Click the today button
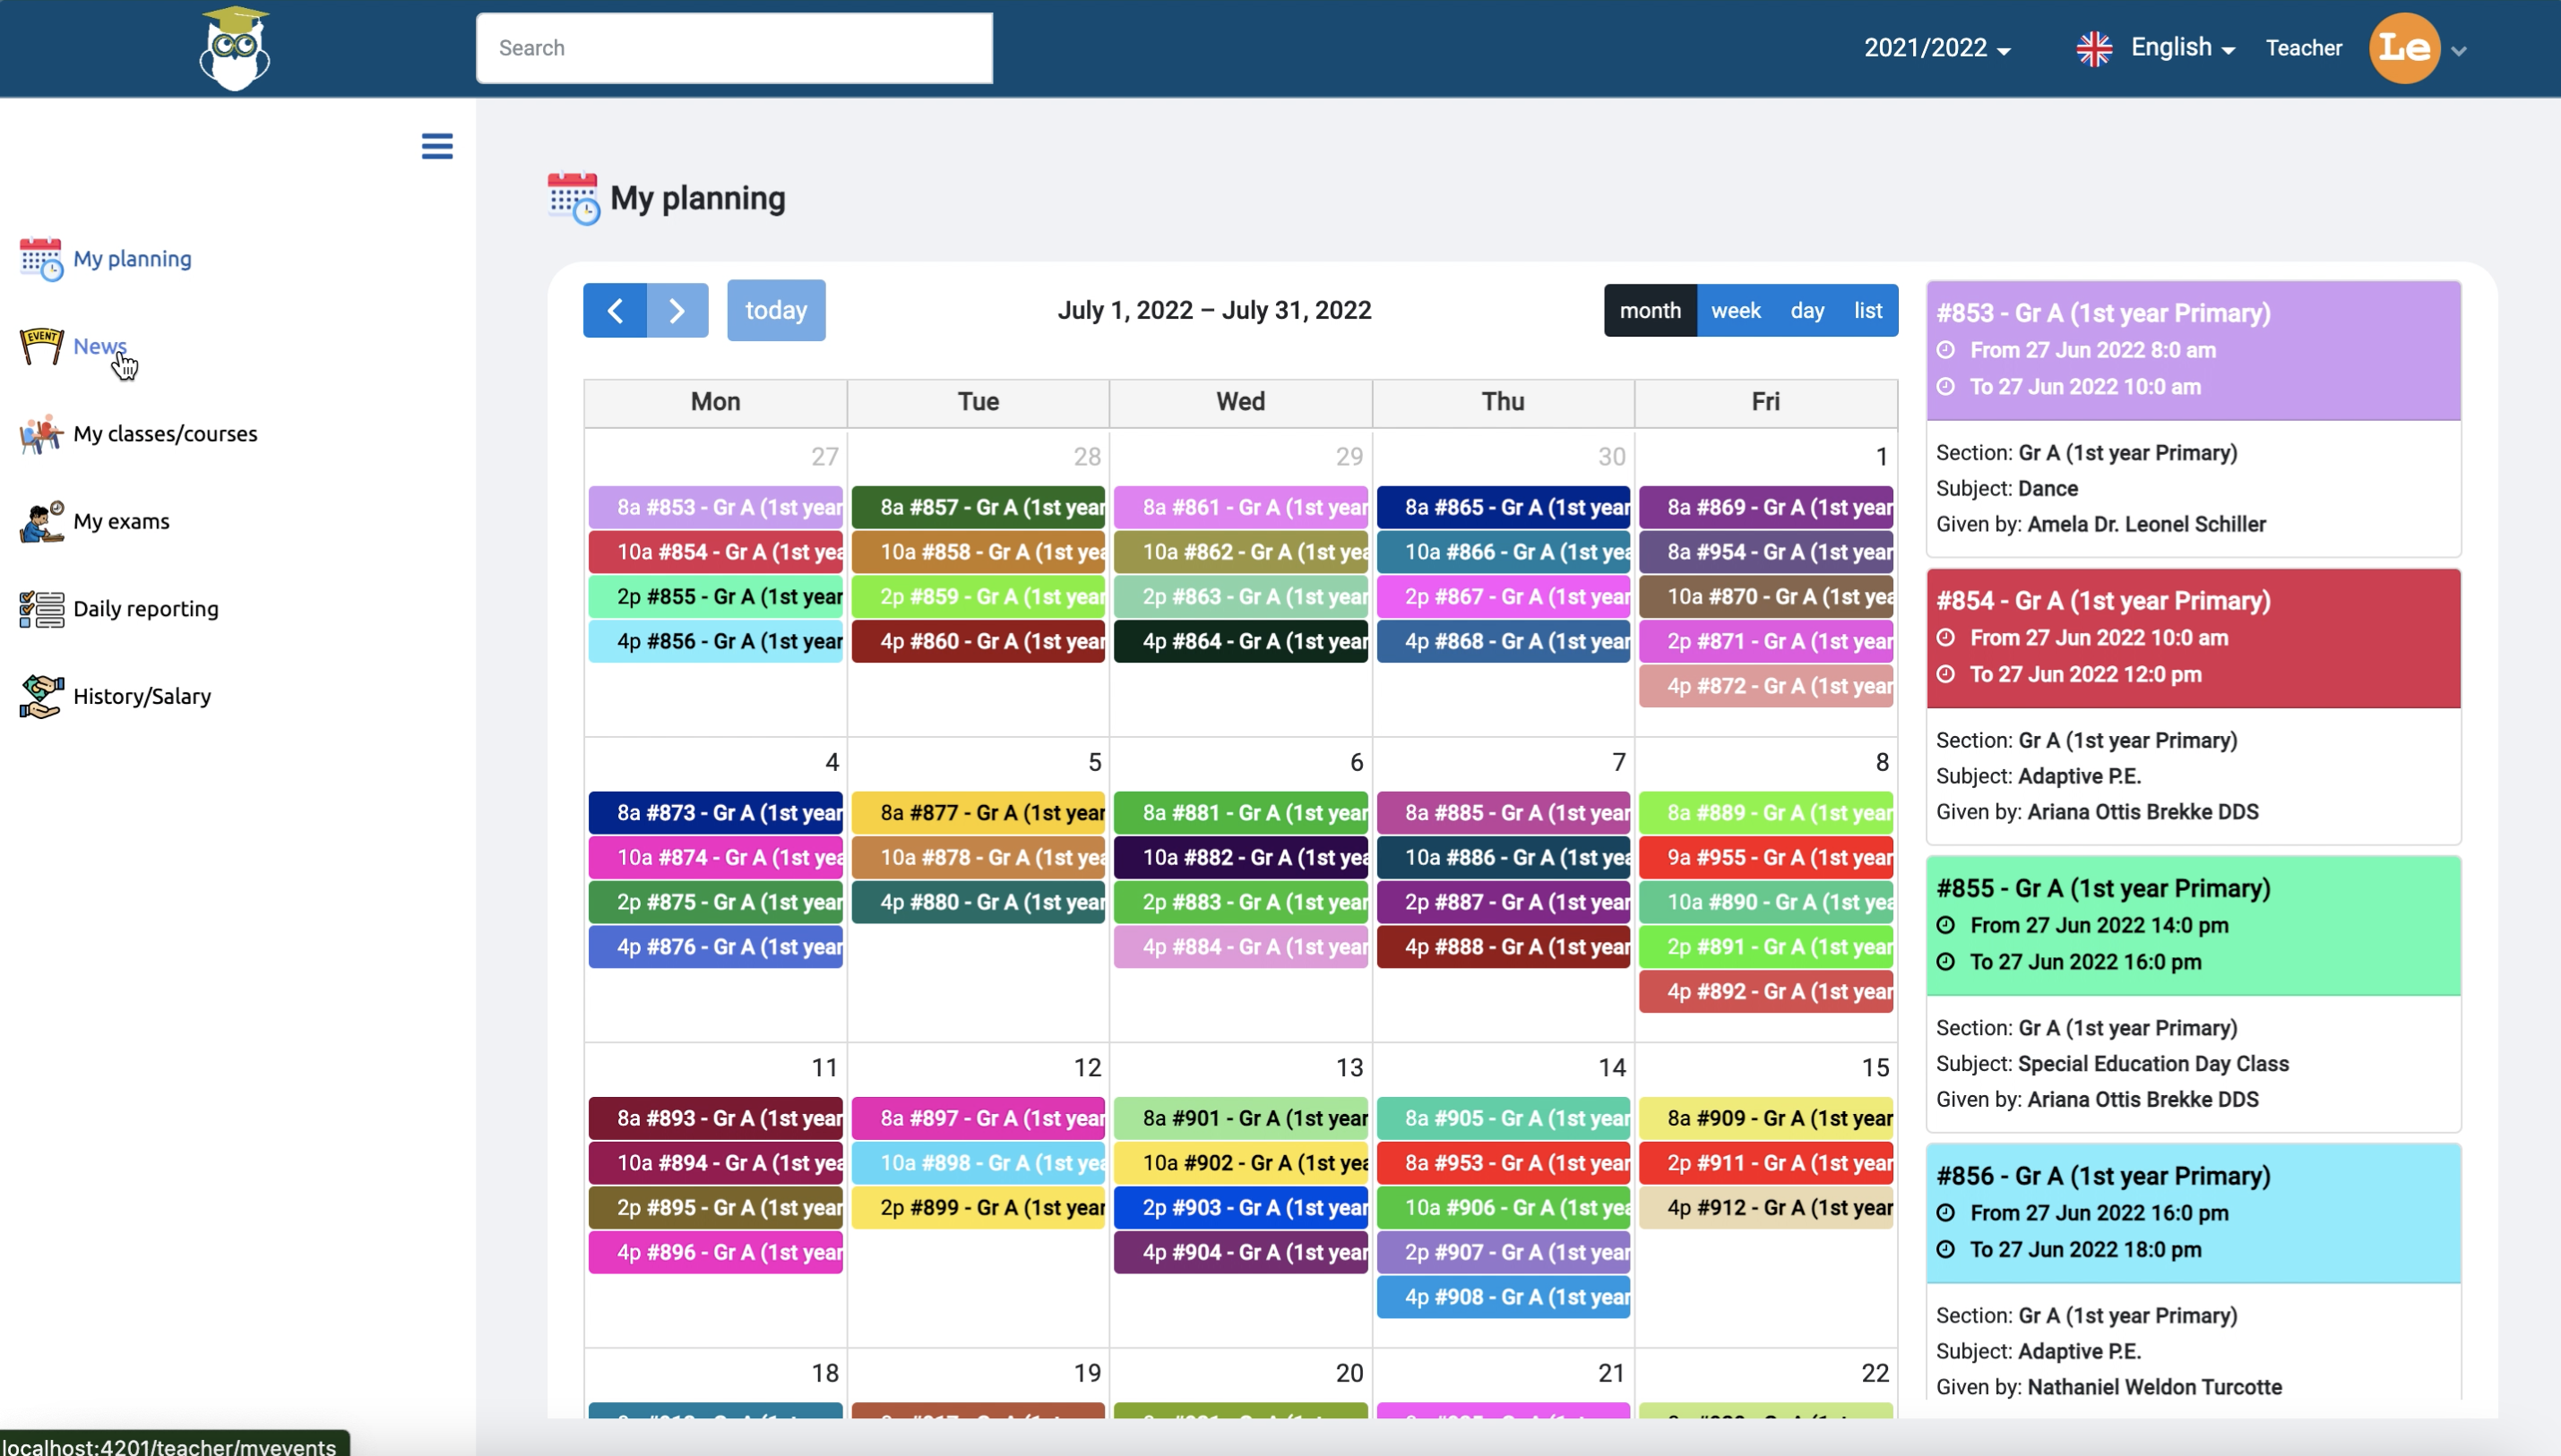This screenshot has height=1456, width=2561. pos(776,310)
